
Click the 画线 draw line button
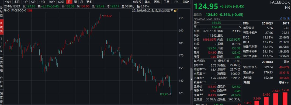[x=157, y=2]
